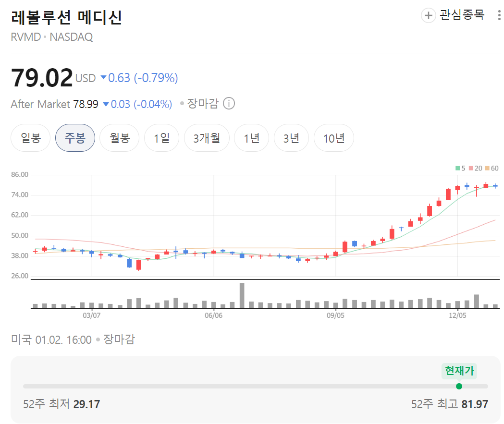Click the 86.00 price axis label
504x424 pixels.
tap(20, 174)
